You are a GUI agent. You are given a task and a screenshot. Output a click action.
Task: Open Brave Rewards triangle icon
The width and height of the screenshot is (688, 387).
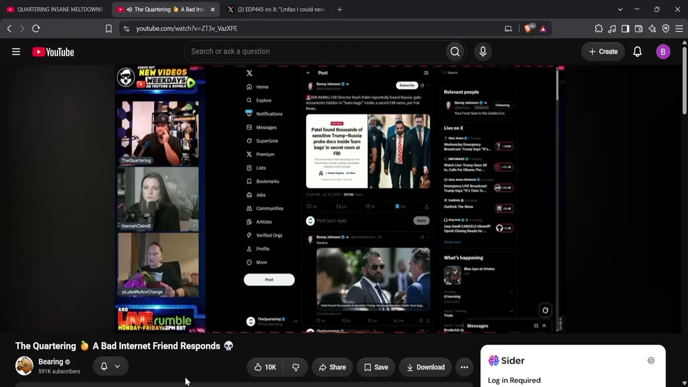tap(543, 28)
